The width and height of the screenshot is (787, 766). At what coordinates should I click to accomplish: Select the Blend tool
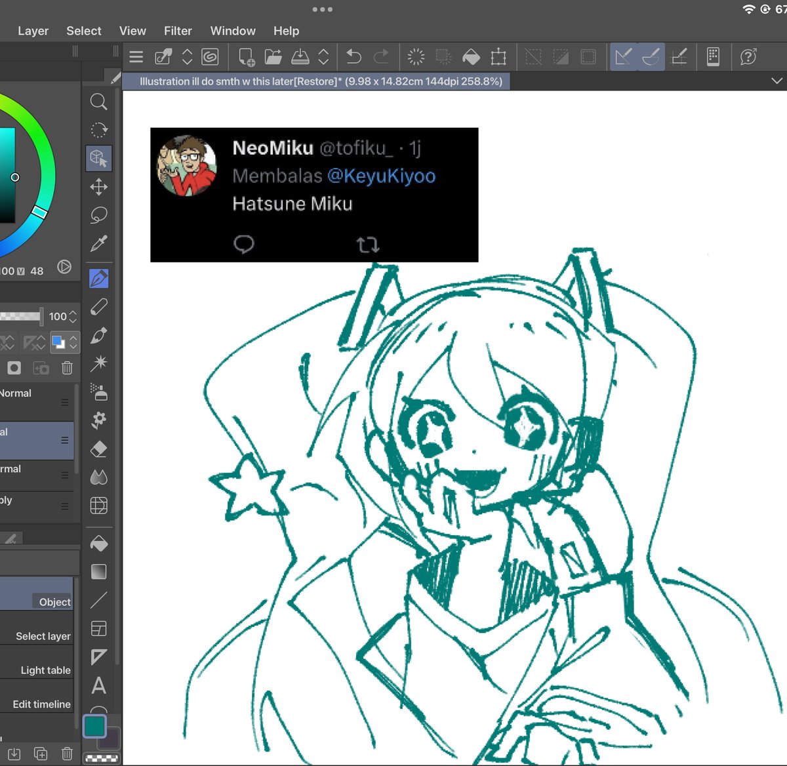click(99, 477)
